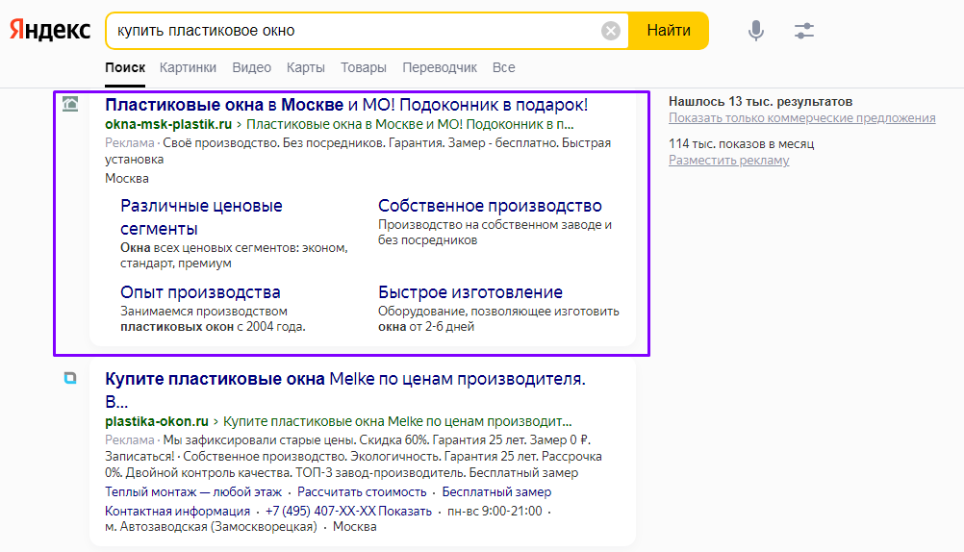The width and height of the screenshot is (964, 552).
Task: Click the plastika-okon.ru site favicon
Action: pyautogui.click(x=70, y=378)
